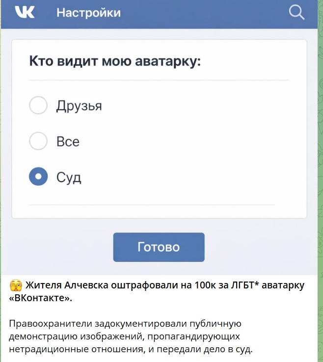Image resolution: width=323 pixels, height=362 pixels.
Task: Click the Друзья option label
Action: click(79, 105)
